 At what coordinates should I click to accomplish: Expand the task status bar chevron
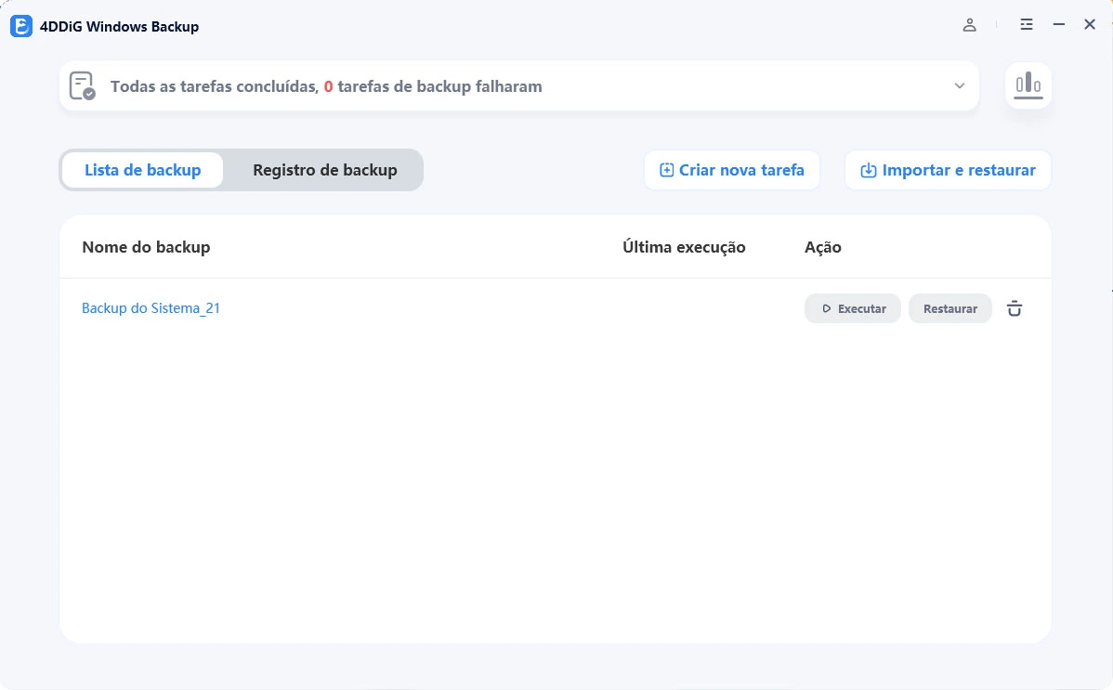tap(959, 86)
